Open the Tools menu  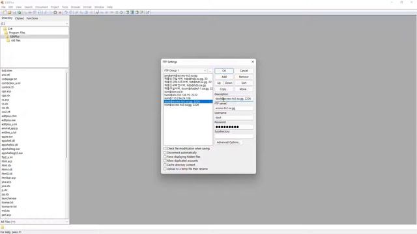pyautogui.click(x=65, y=7)
